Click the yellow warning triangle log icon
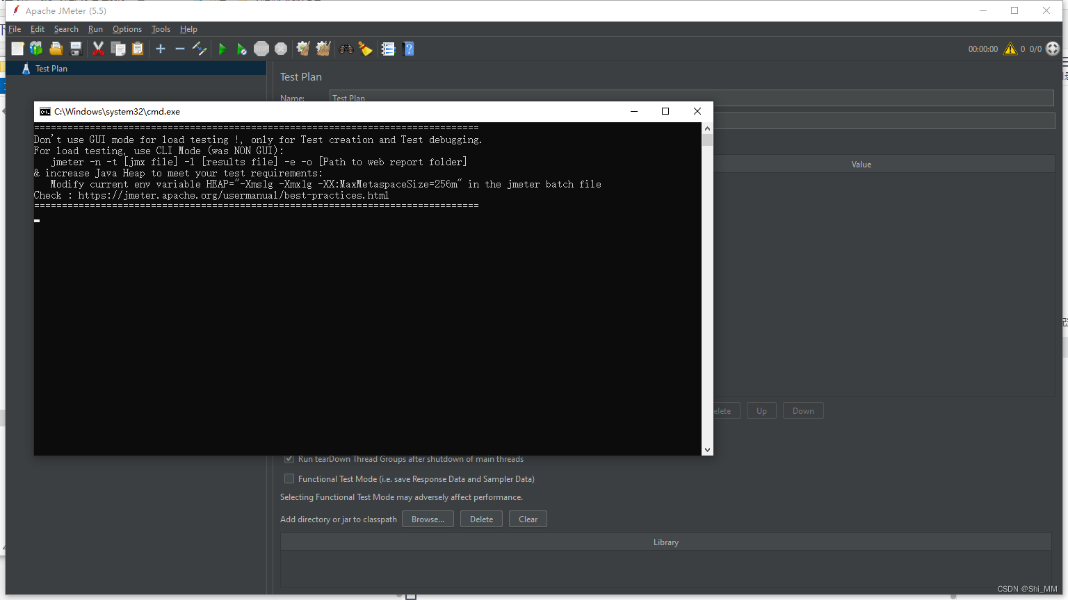 coord(1010,49)
